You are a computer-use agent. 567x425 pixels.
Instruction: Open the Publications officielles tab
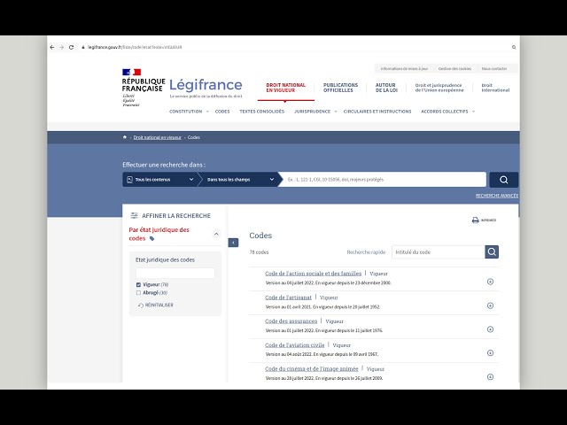click(x=340, y=88)
